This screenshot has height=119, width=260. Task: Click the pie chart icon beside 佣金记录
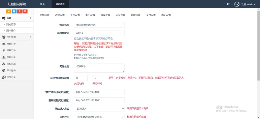point(4,70)
